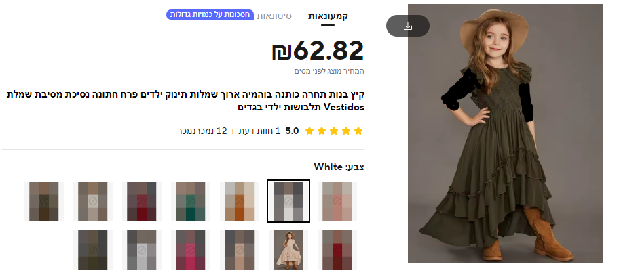This screenshot has height=277, width=621.
Task: Select the highlighted white color swatch
Action: click(x=288, y=201)
